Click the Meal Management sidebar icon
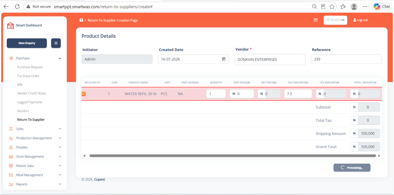The width and height of the screenshot is (394, 195). [x=11, y=175]
